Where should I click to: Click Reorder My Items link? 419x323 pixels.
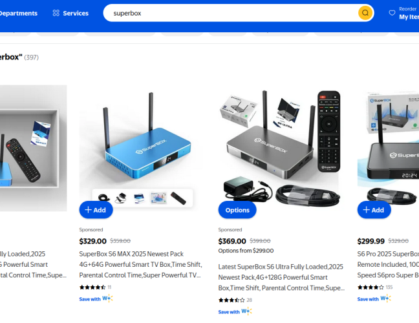click(409, 13)
